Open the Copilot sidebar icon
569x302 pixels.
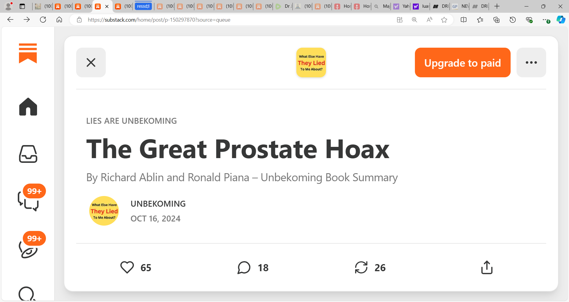[561, 20]
